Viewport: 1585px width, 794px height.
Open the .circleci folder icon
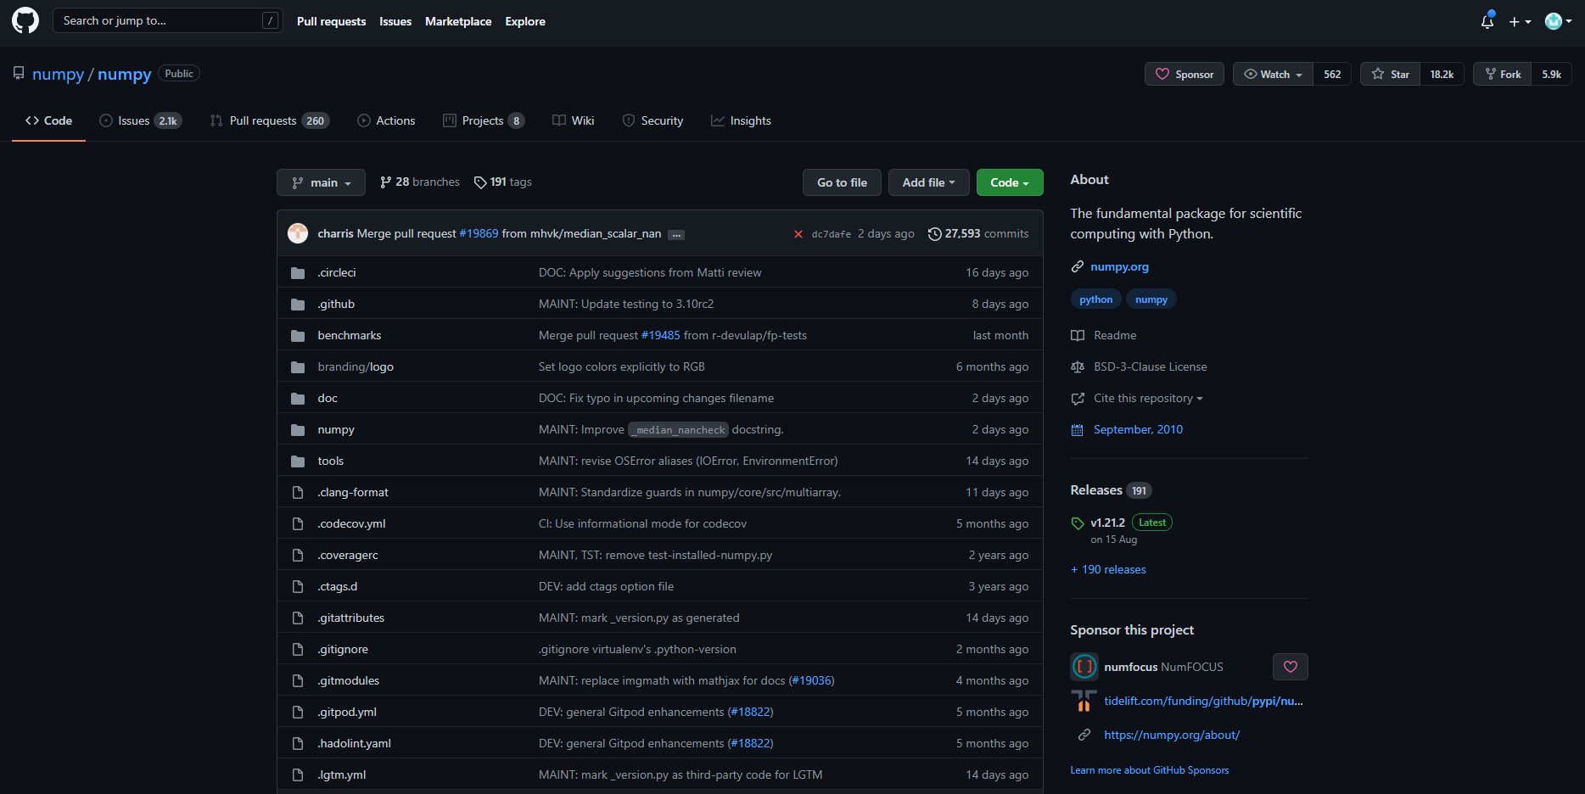tap(298, 273)
